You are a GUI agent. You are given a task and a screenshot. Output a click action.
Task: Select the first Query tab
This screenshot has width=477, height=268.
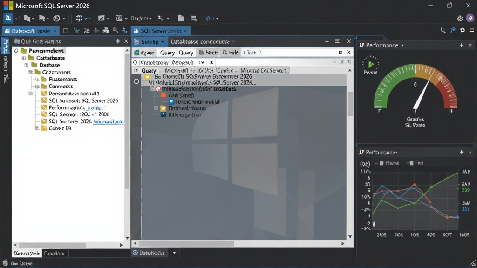click(x=167, y=53)
